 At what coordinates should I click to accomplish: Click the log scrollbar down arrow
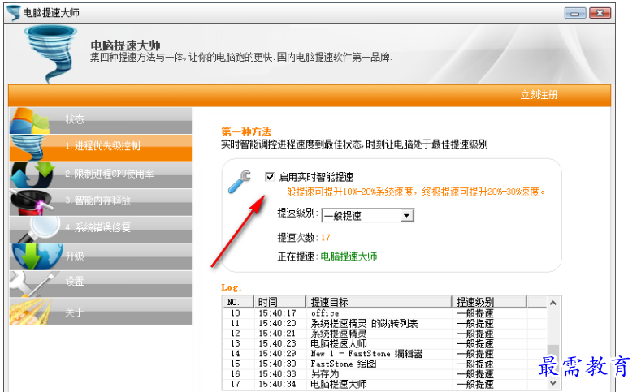552,382
